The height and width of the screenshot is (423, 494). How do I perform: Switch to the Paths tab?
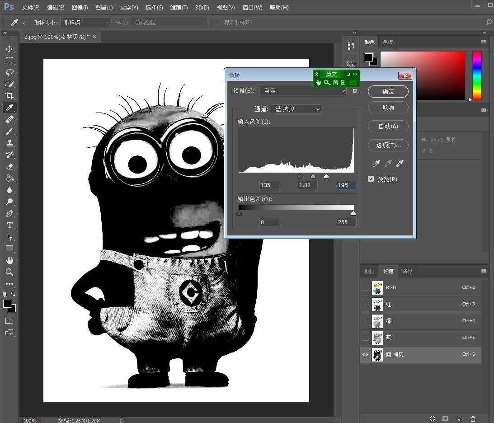point(407,271)
